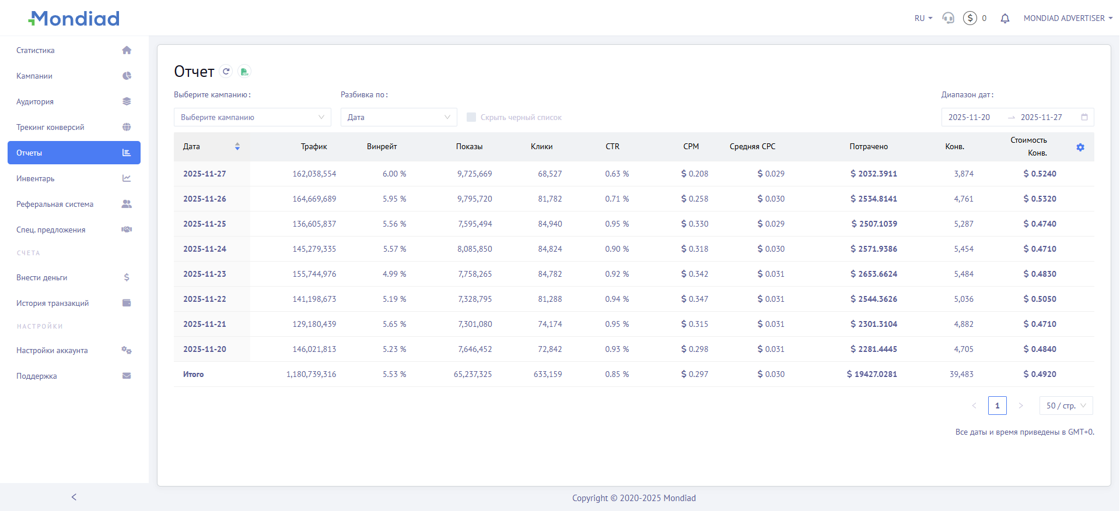Click page 1 pagination button

[997, 406]
